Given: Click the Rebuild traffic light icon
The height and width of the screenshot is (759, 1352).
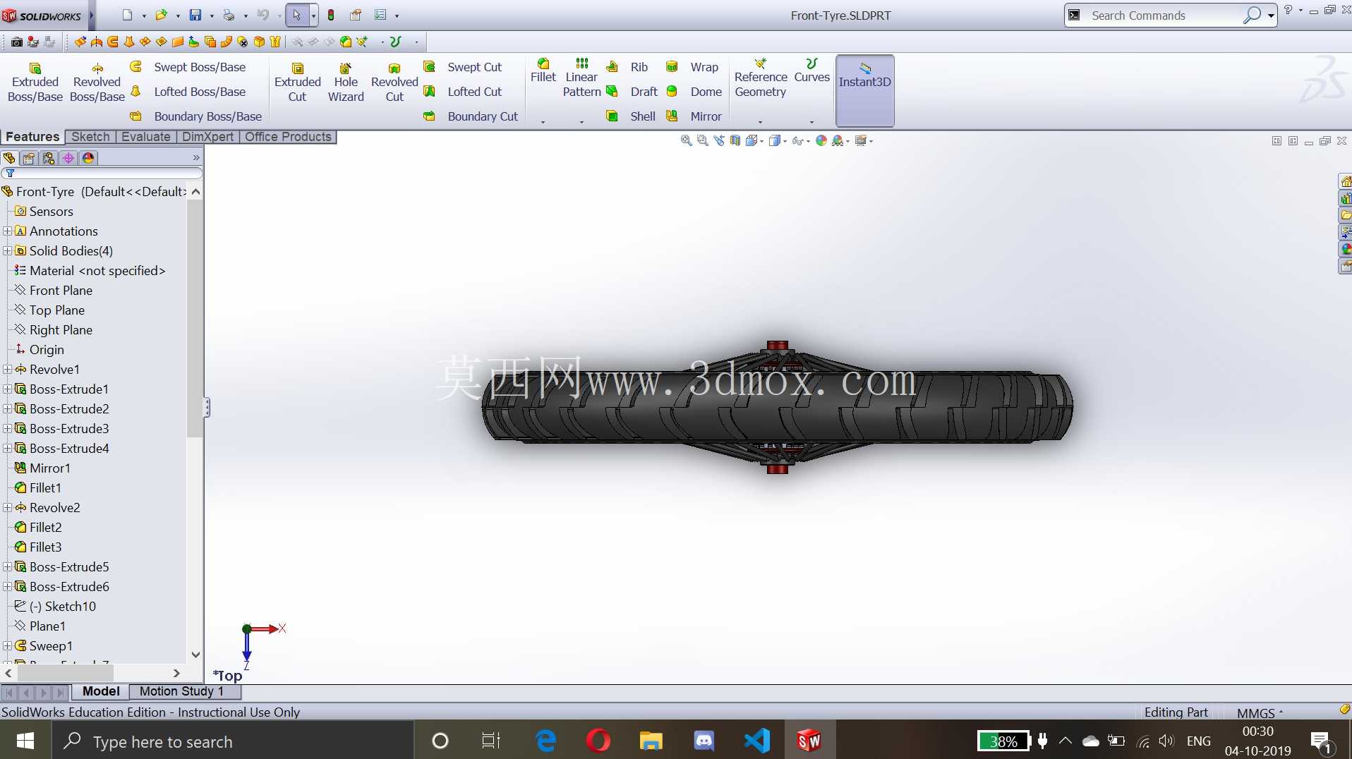Looking at the screenshot, I should click(330, 15).
